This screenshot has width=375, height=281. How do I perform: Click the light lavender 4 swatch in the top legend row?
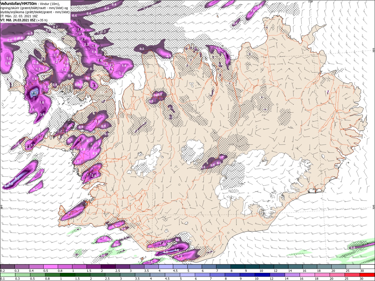click(x=166, y=267)
